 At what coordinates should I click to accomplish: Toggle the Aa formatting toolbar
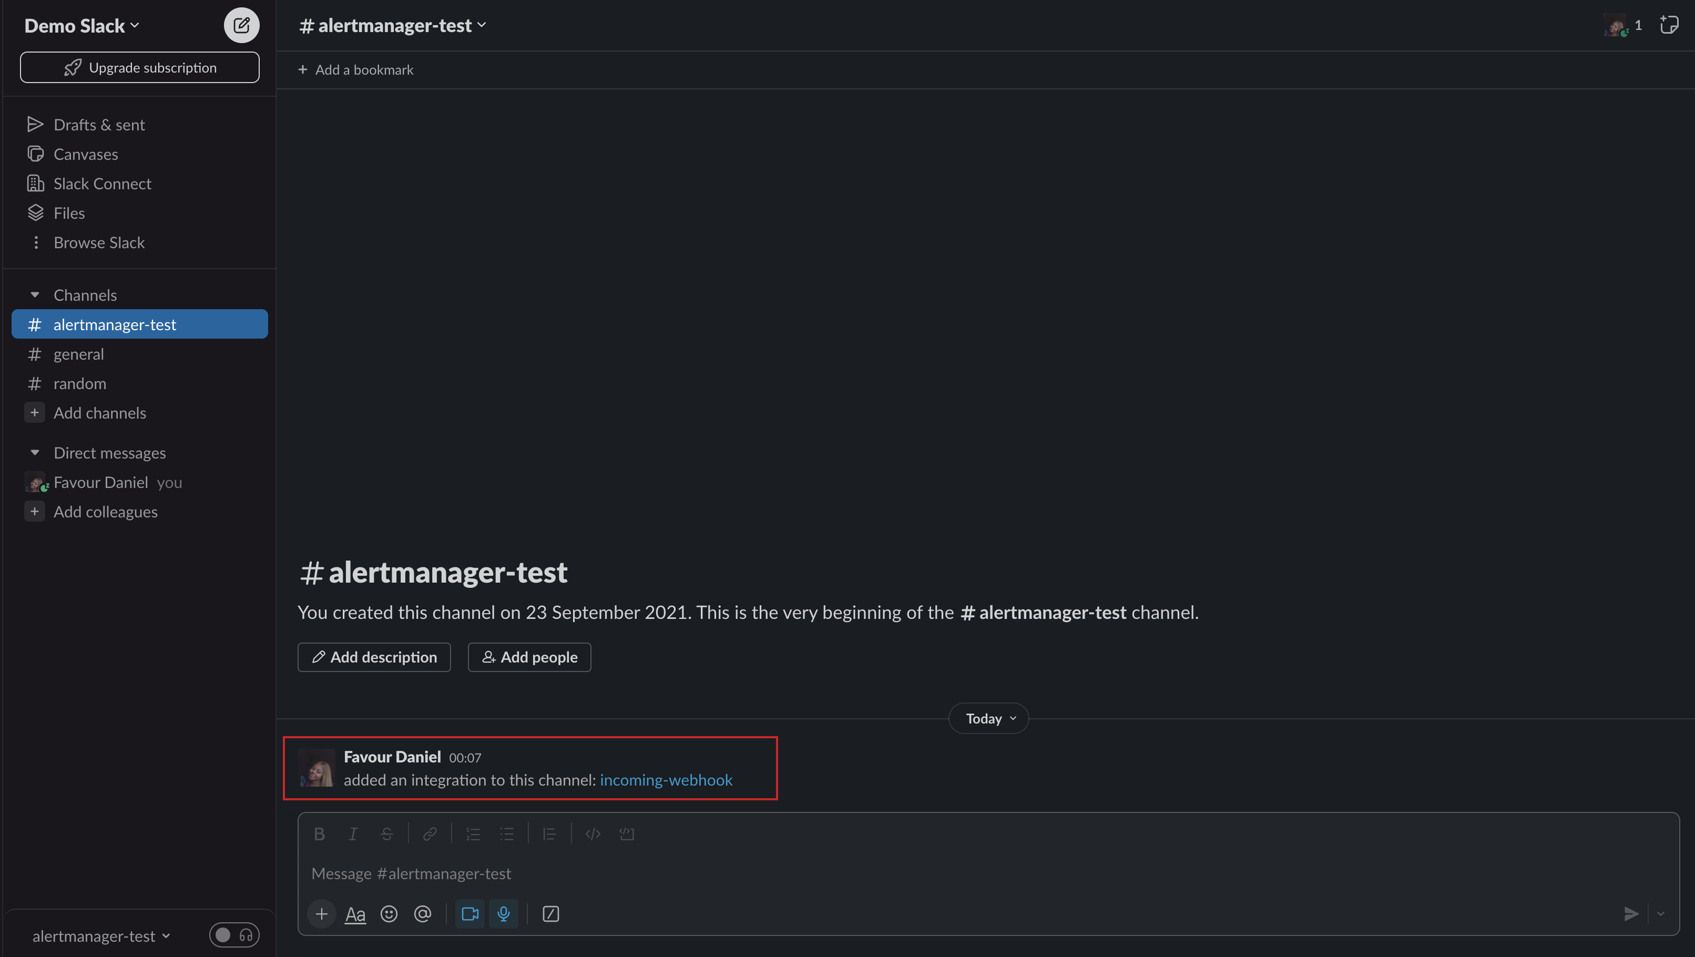355,913
